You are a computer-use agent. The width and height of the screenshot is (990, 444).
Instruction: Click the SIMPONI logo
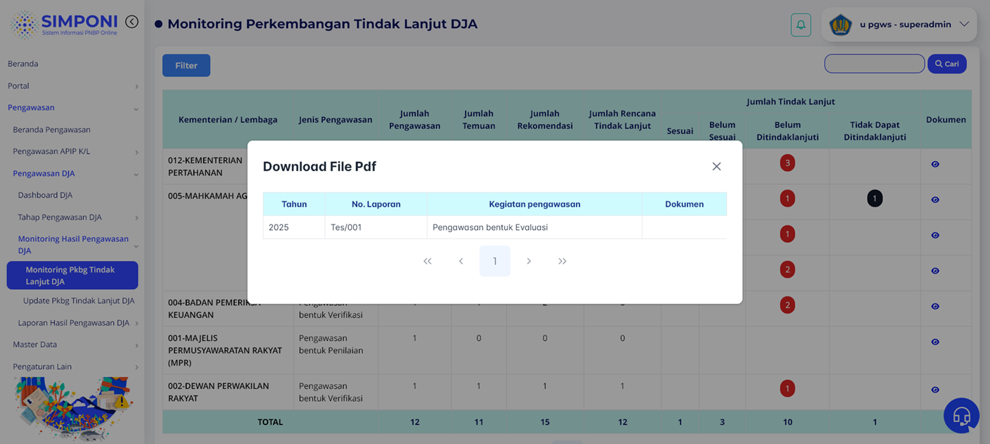pos(64,24)
